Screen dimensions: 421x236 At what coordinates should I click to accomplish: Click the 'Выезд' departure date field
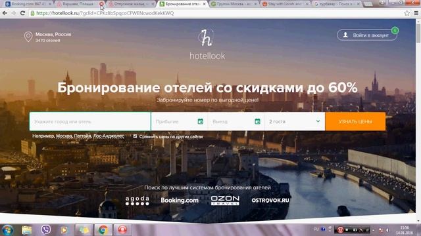[x=236, y=121]
